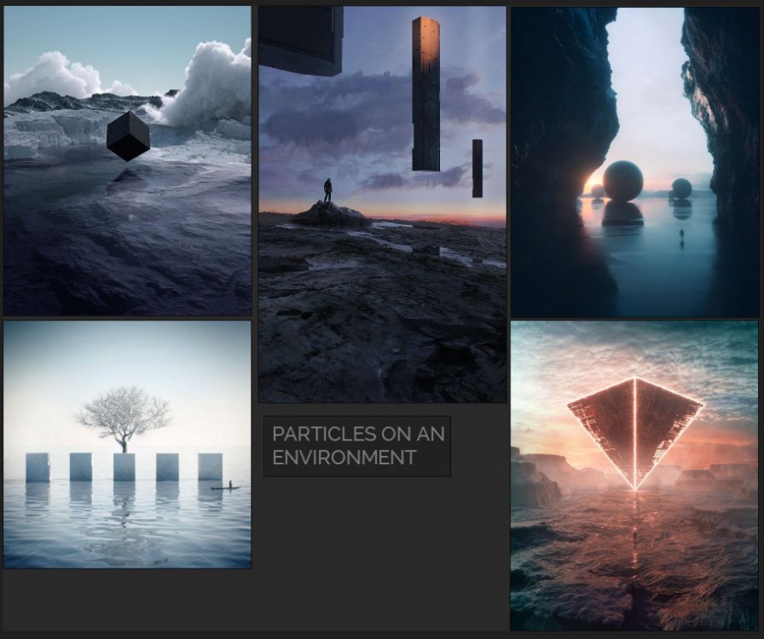Open the white tree on pillars image
Screen dimensions: 764x639
coord(127,444)
